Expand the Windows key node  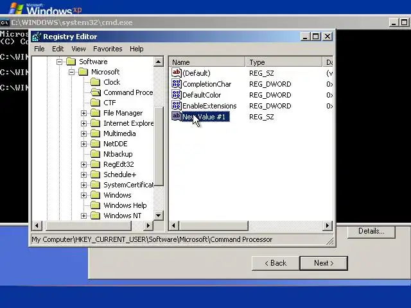click(x=83, y=195)
